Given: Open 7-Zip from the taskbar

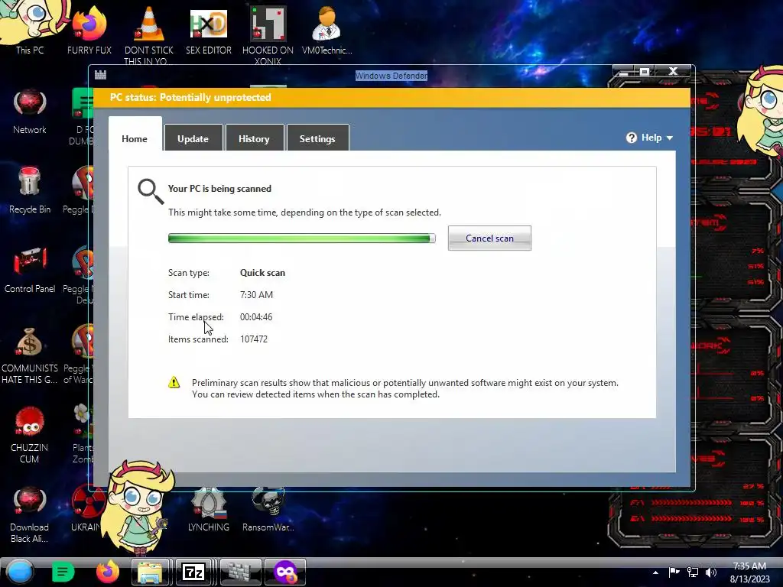Looking at the screenshot, I should click(193, 572).
